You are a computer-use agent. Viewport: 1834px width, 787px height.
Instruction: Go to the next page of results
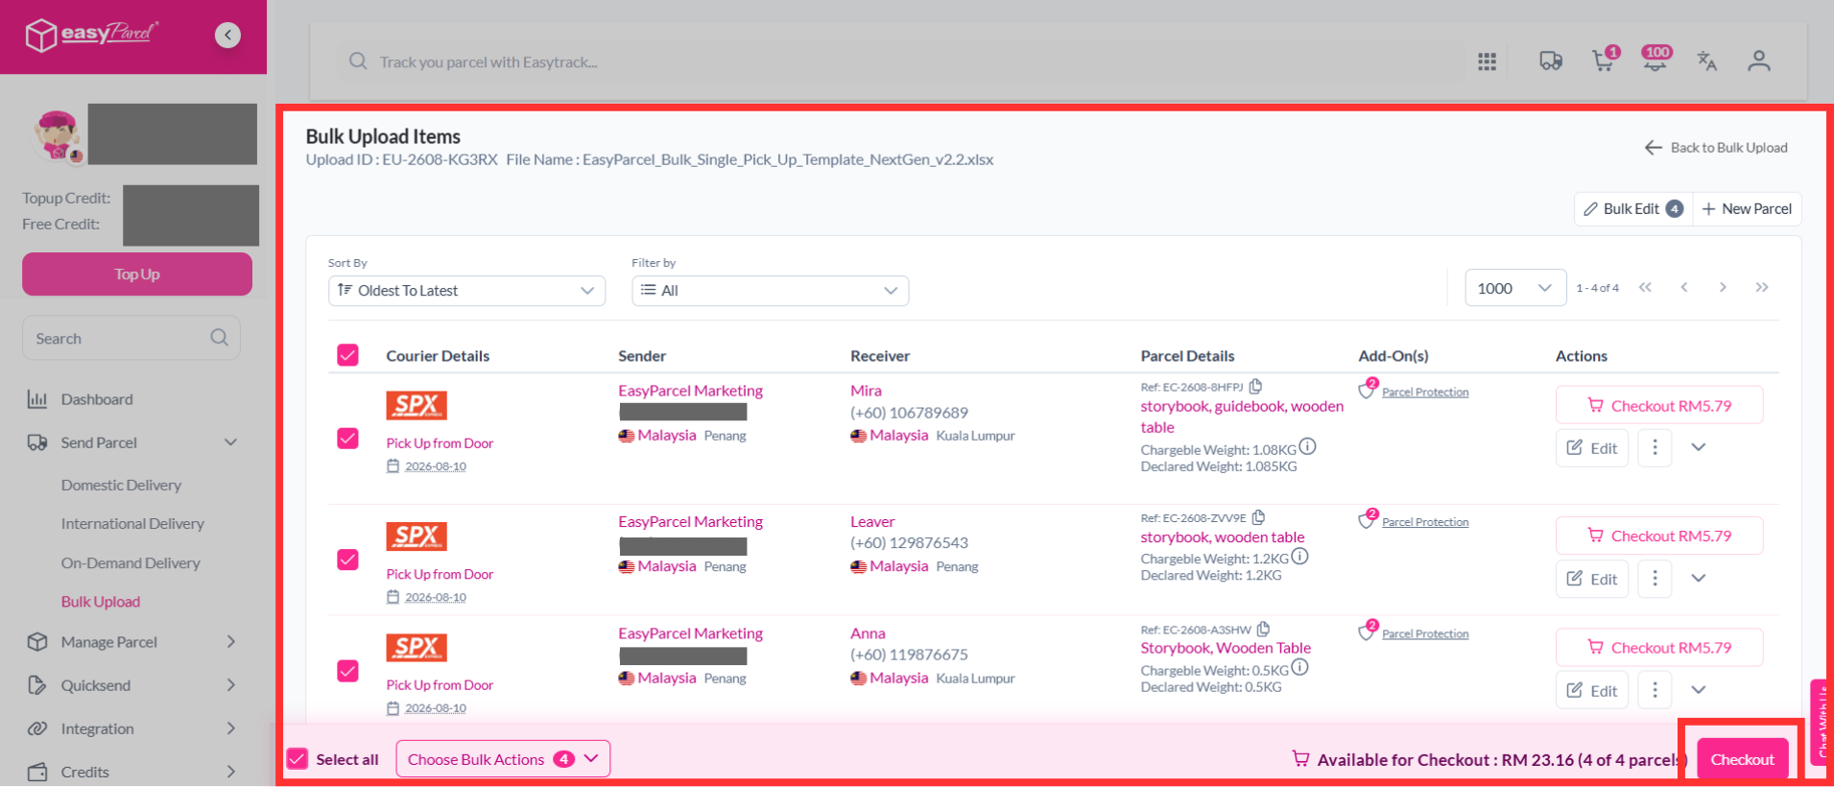point(1723,288)
